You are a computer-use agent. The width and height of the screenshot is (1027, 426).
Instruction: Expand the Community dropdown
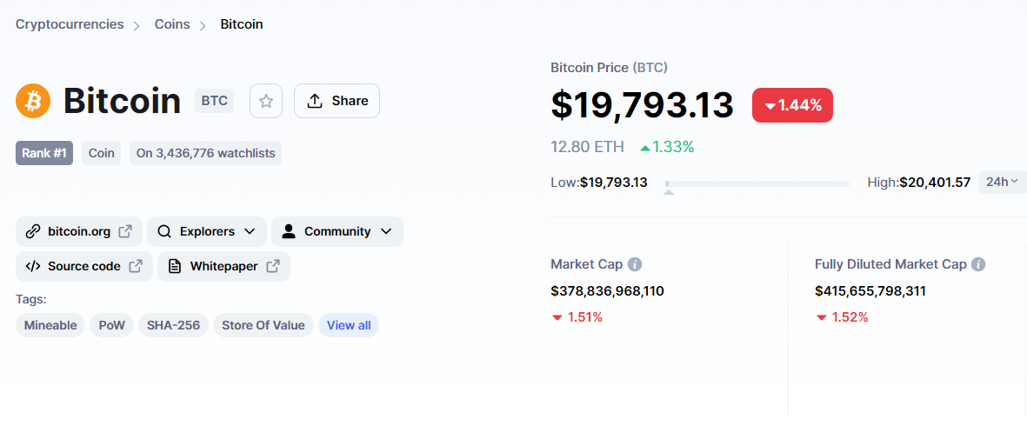click(x=337, y=231)
